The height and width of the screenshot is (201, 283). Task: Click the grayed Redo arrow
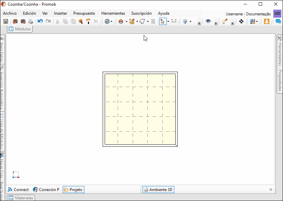[48, 21]
